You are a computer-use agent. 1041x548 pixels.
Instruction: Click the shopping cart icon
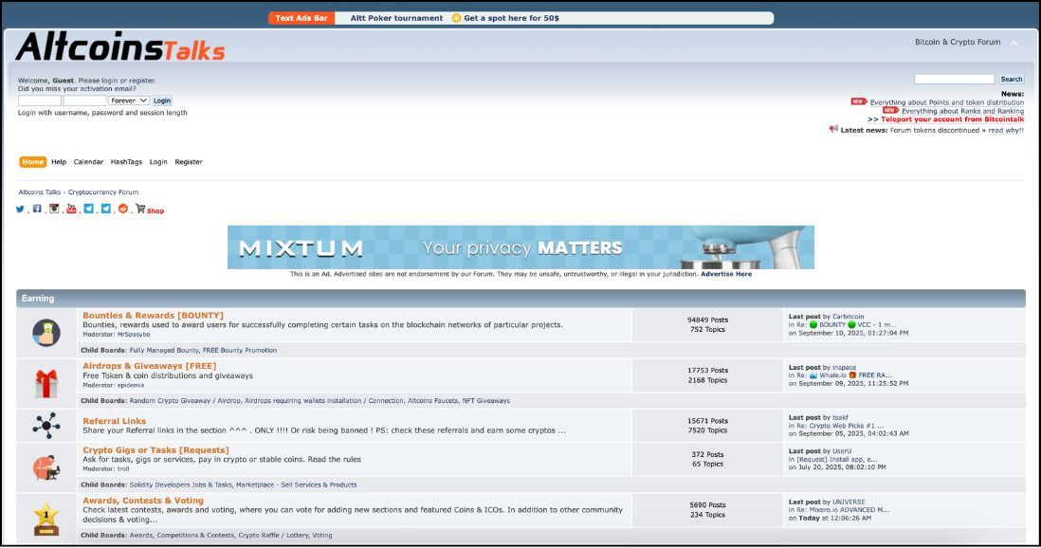[x=140, y=209]
